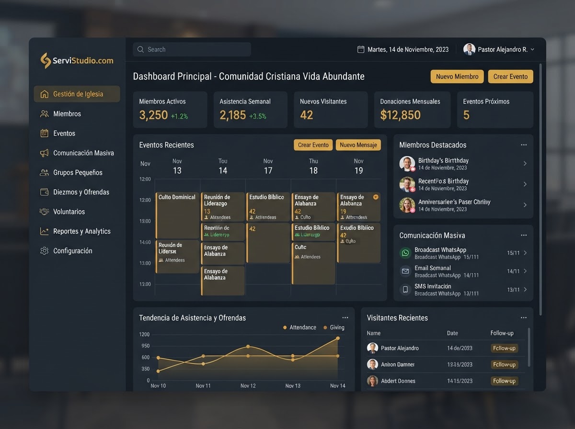Image resolution: width=575 pixels, height=429 pixels.
Task: Click Pastor Alejandro visitor avatar
Action: tap(372, 348)
